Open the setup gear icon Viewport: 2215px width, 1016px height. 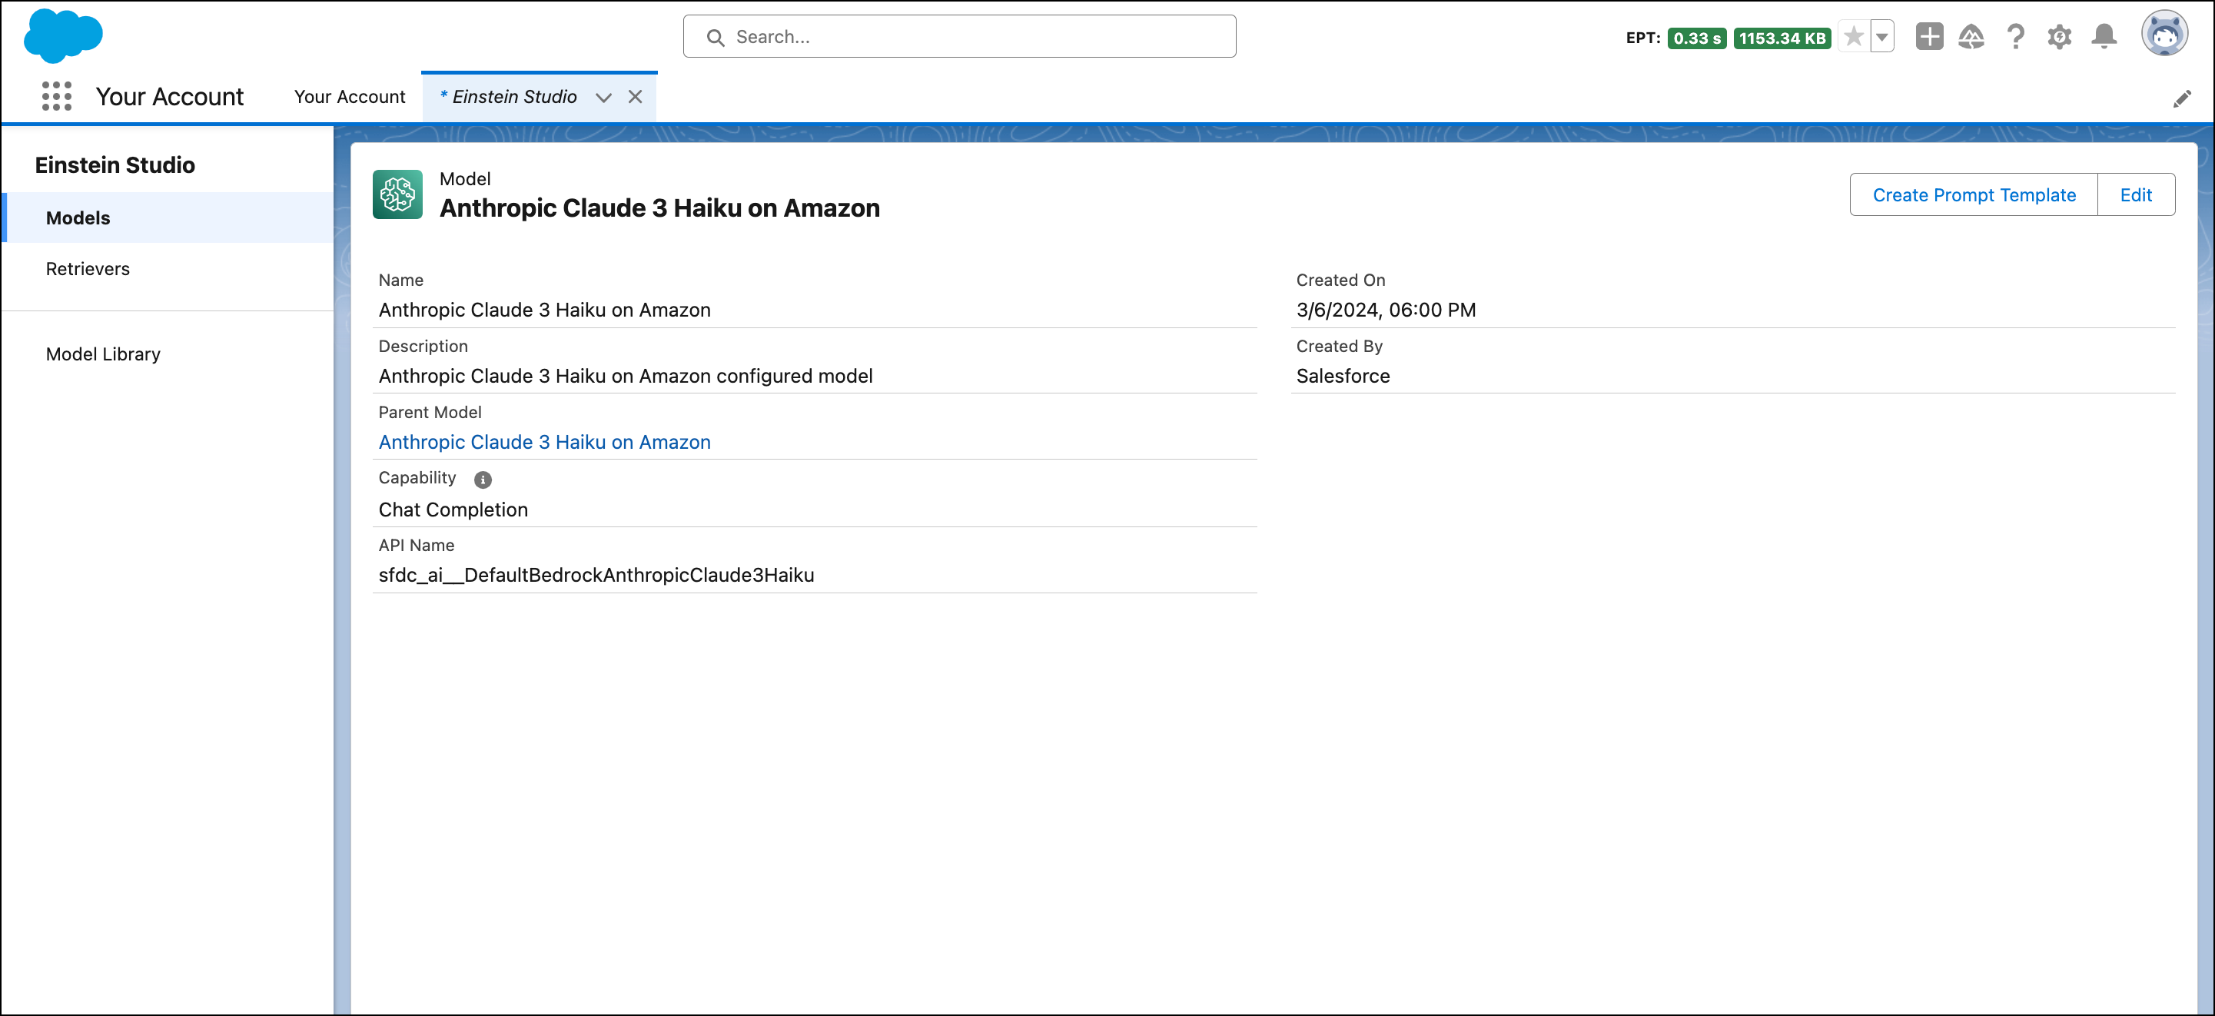2059,37
